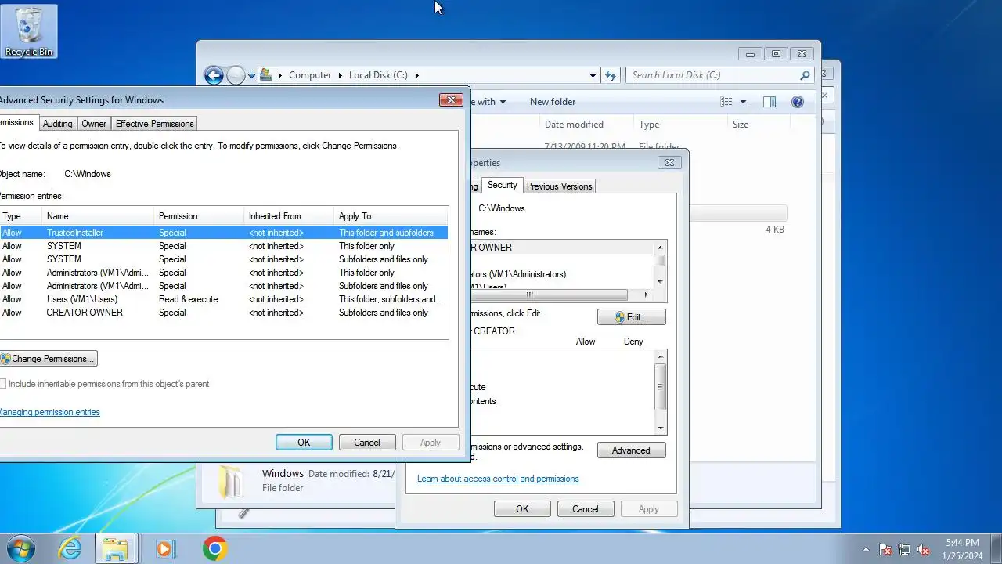The height and width of the screenshot is (564, 1002).
Task: Click the search magnifier icon
Action: (x=804, y=75)
